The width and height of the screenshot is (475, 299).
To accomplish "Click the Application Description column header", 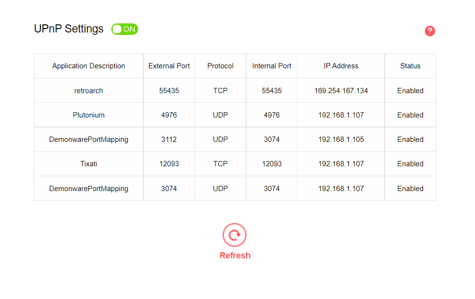I will [88, 66].
